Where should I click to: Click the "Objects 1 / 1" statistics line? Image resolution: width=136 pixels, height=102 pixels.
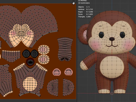coord(84,7)
